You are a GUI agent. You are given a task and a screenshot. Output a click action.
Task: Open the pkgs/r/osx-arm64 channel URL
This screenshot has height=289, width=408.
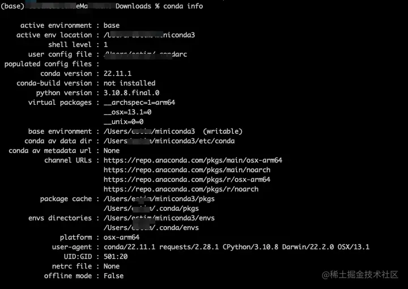click(x=187, y=180)
